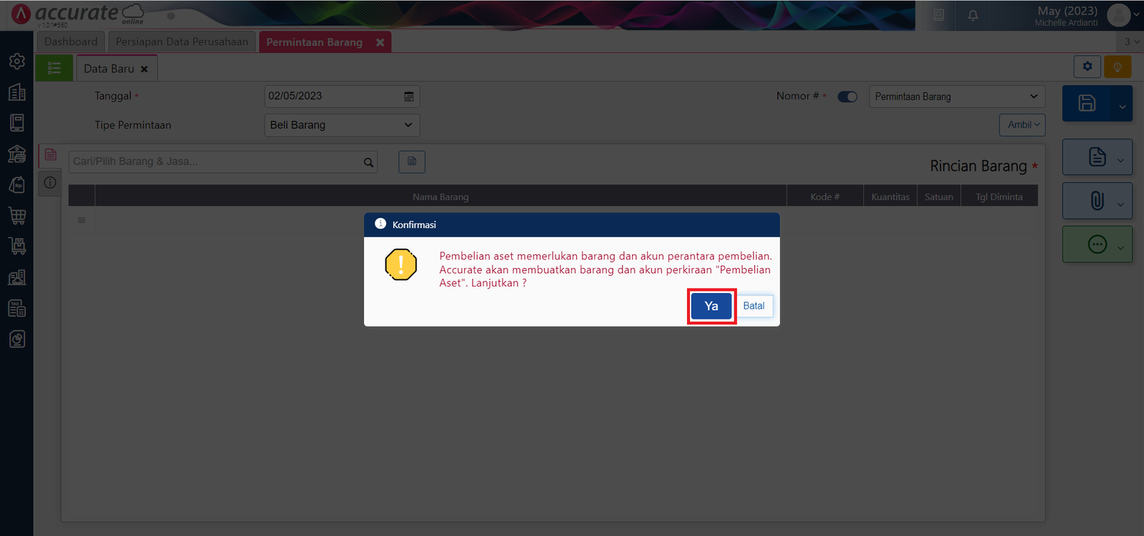The height and width of the screenshot is (536, 1144).
Task: Click the search magnifier icon
Action: (368, 162)
